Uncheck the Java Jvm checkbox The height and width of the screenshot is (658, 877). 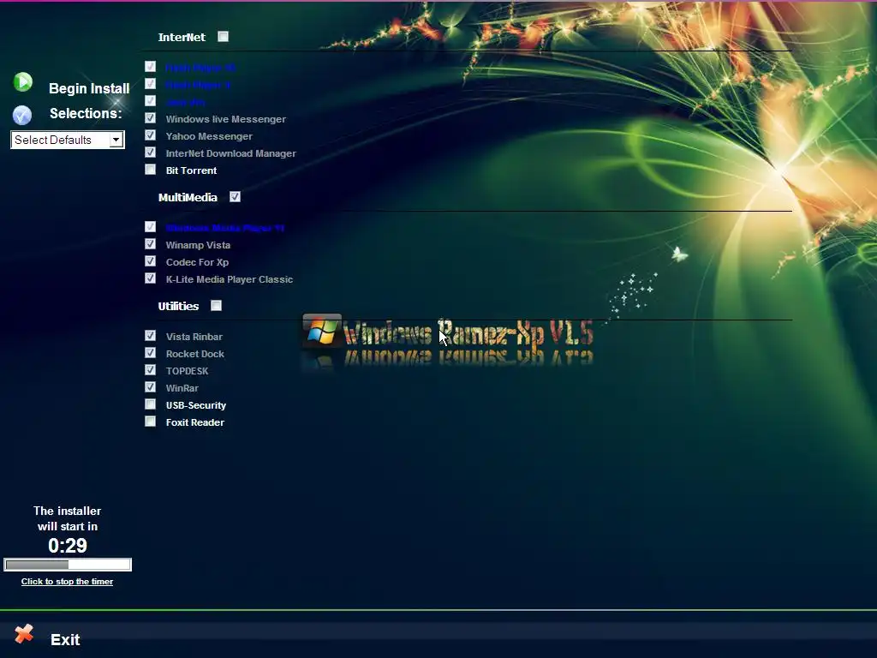coord(150,101)
